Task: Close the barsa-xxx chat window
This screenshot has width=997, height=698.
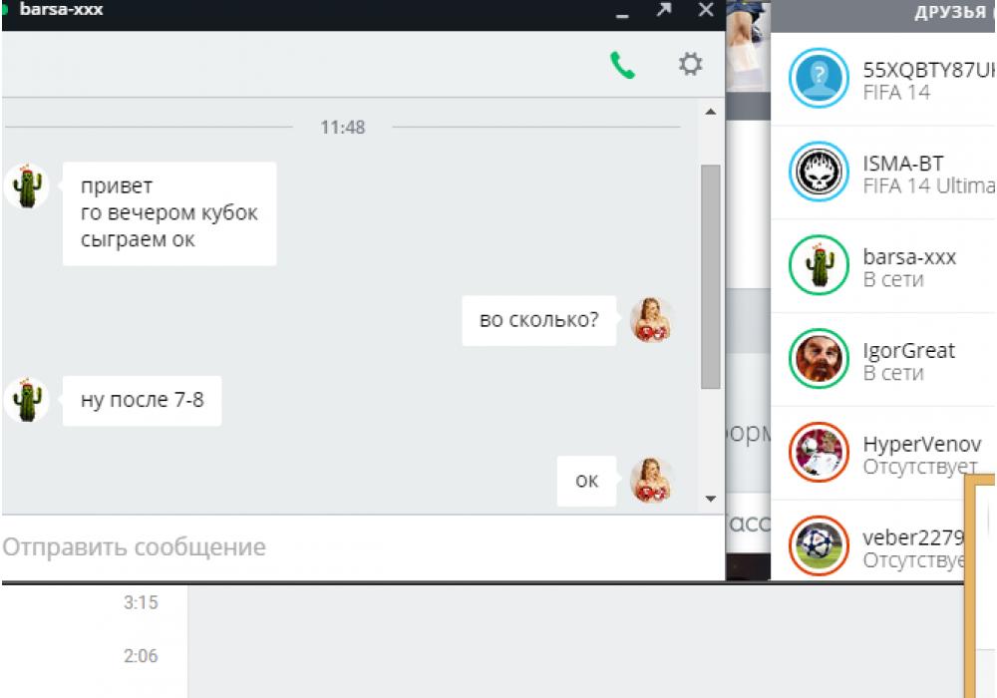Action: [705, 11]
